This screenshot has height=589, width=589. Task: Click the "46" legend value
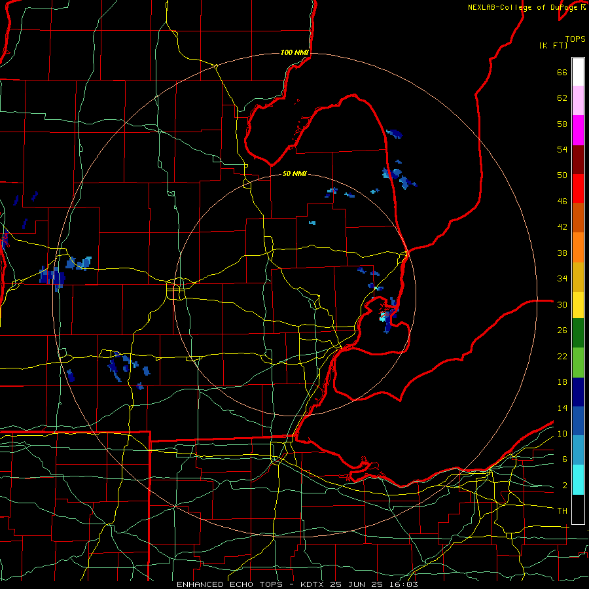pos(562,202)
